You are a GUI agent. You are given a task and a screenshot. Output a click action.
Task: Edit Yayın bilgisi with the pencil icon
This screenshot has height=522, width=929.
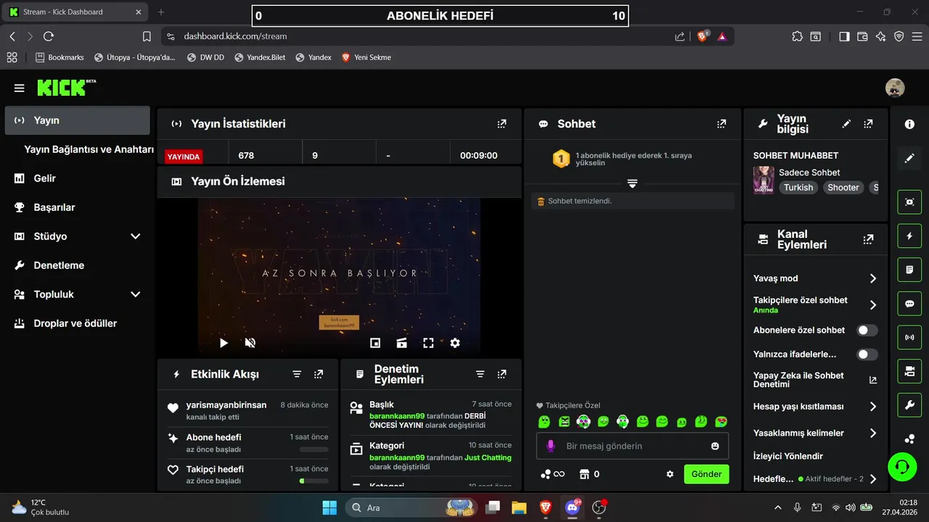846,124
